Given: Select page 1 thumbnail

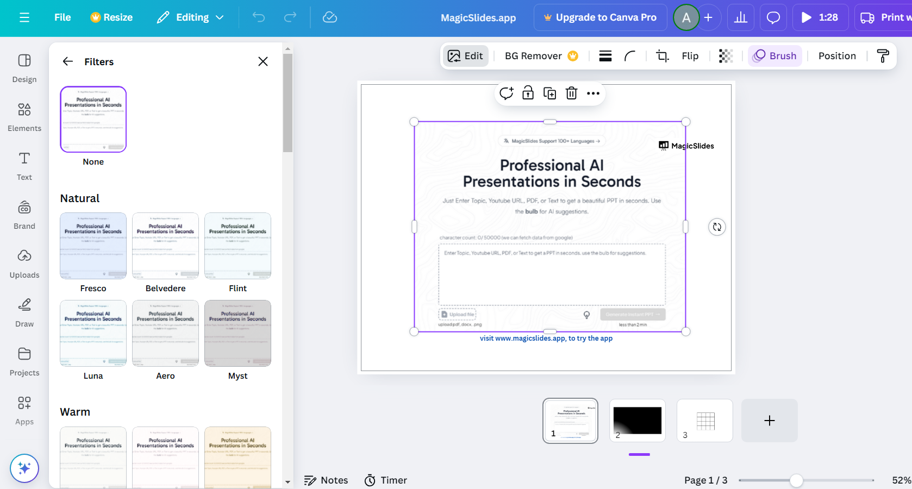Looking at the screenshot, I should tap(571, 421).
